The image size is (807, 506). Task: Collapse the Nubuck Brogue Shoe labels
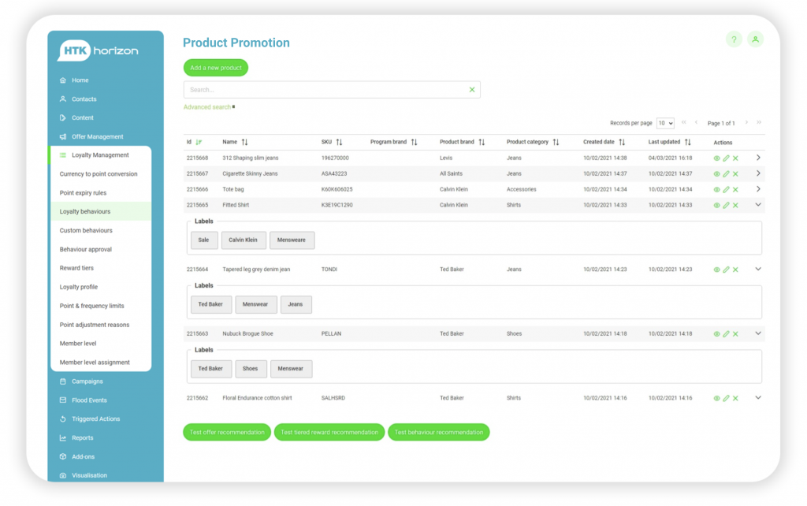pyautogui.click(x=758, y=333)
